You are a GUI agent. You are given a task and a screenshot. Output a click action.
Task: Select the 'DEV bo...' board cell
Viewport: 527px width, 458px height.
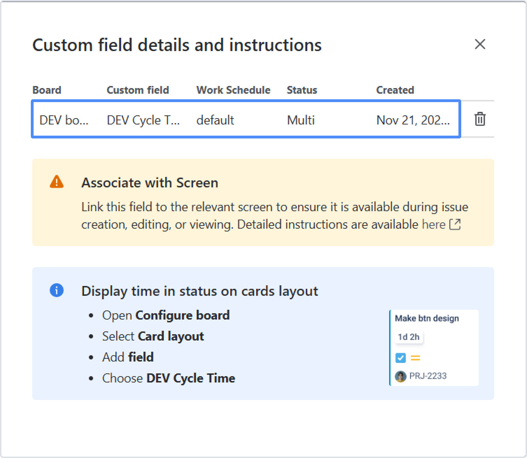tap(64, 120)
